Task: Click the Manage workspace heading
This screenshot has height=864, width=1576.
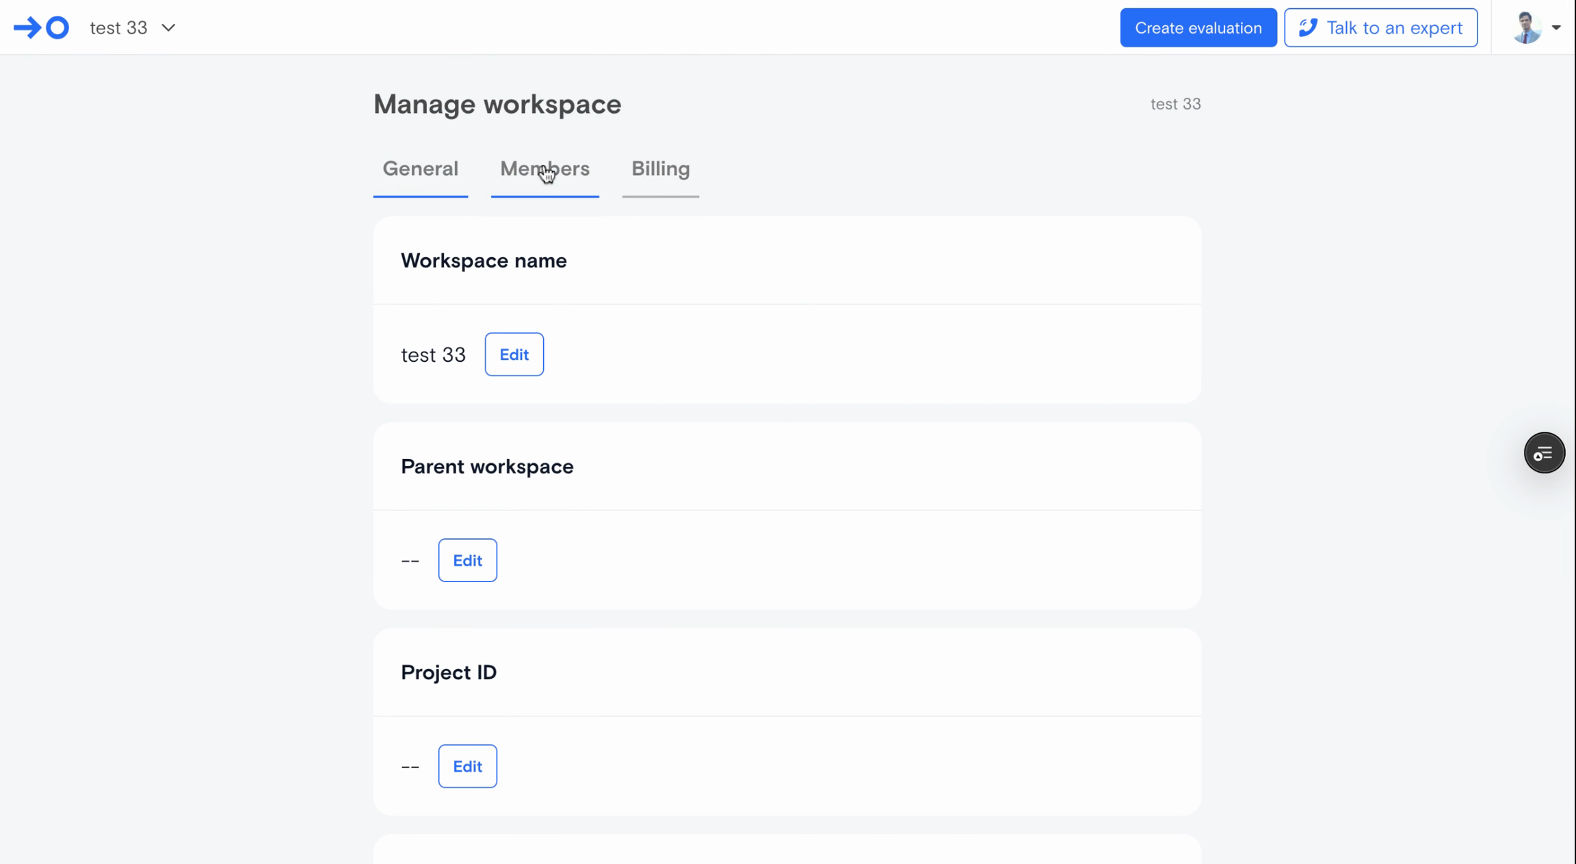Action: click(x=497, y=105)
